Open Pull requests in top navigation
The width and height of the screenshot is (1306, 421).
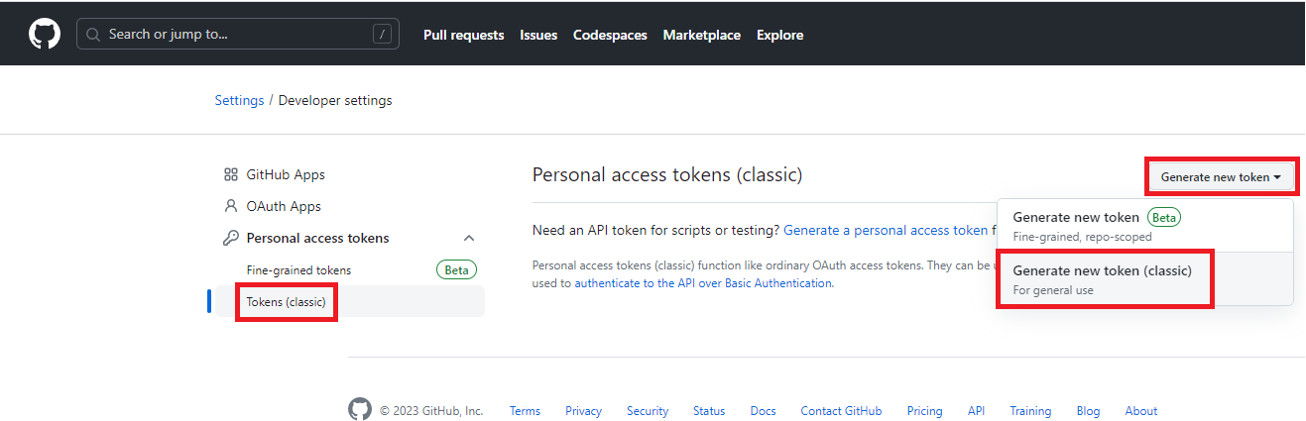tap(463, 35)
